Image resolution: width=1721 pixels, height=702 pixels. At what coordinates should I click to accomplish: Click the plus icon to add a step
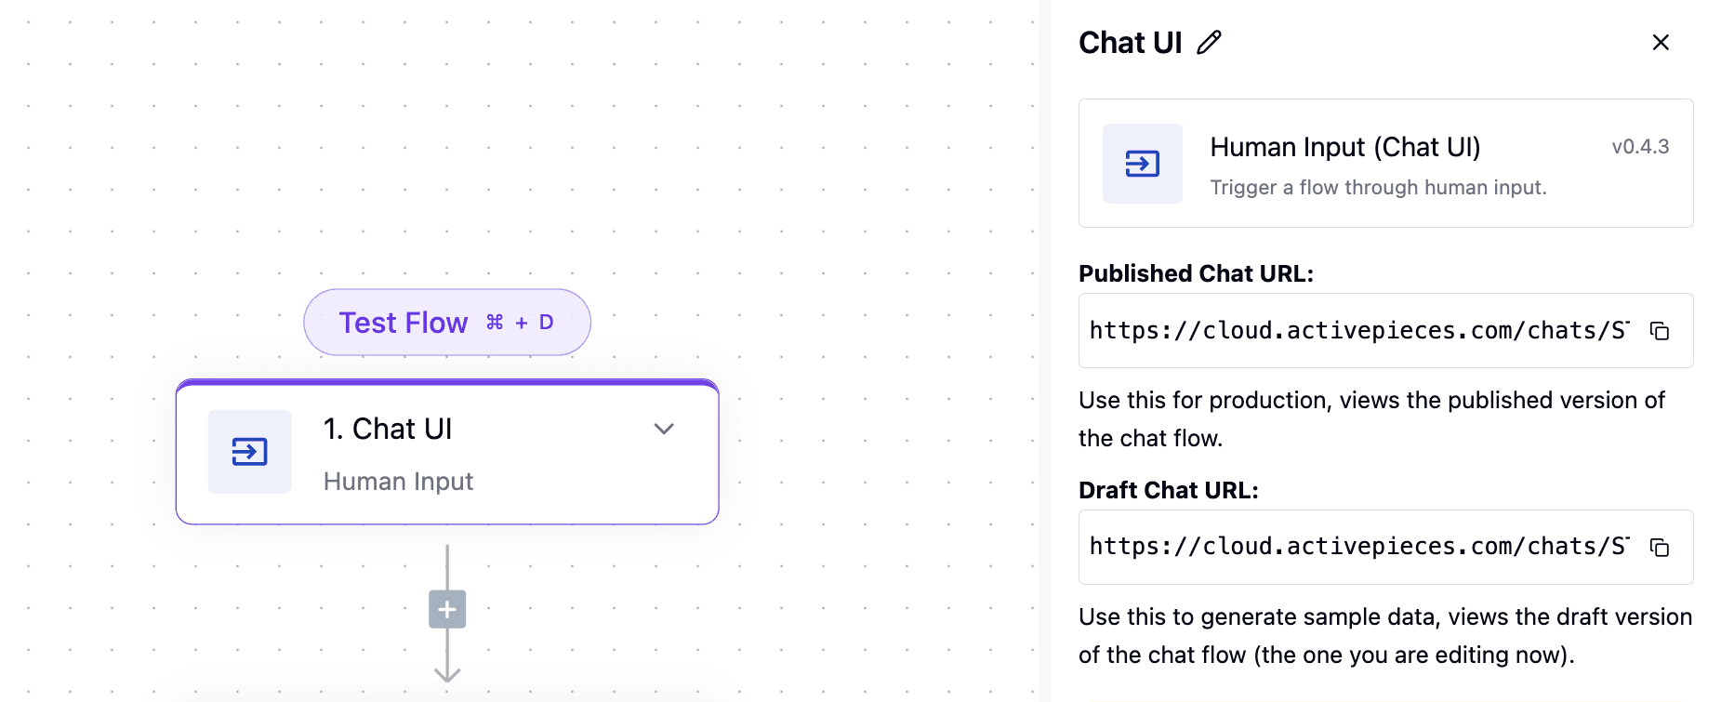coord(447,609)
